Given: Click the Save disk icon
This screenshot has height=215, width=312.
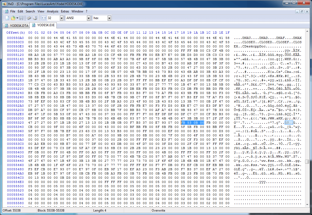Looking at the screenshot, I should 21,18.
